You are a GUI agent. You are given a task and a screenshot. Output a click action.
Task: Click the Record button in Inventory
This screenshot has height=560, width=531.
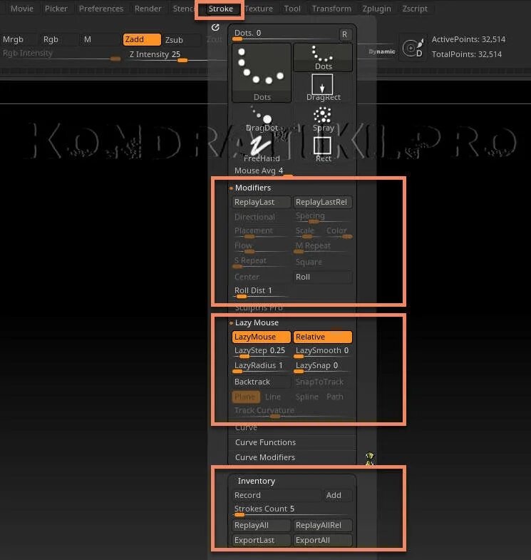pos(277,495)
